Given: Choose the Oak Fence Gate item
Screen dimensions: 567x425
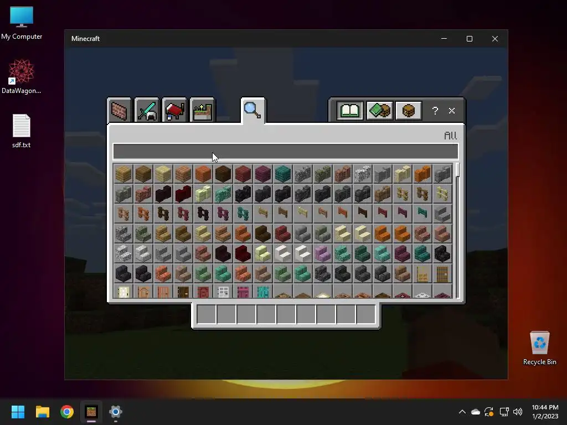Looking at the screenshot, I should click(263, 214).
